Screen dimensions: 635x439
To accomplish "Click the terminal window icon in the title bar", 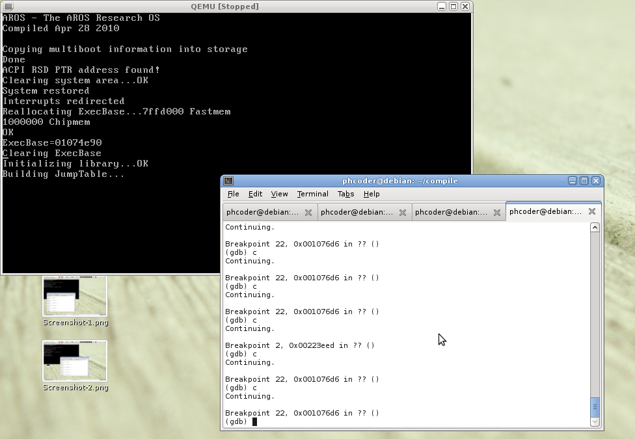I will coord(228,181).
